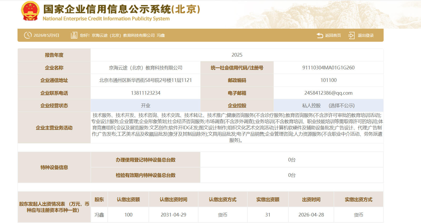Click the business status value 开业
The height and width of the screenshot is (223, 421).
pos(146,106)
